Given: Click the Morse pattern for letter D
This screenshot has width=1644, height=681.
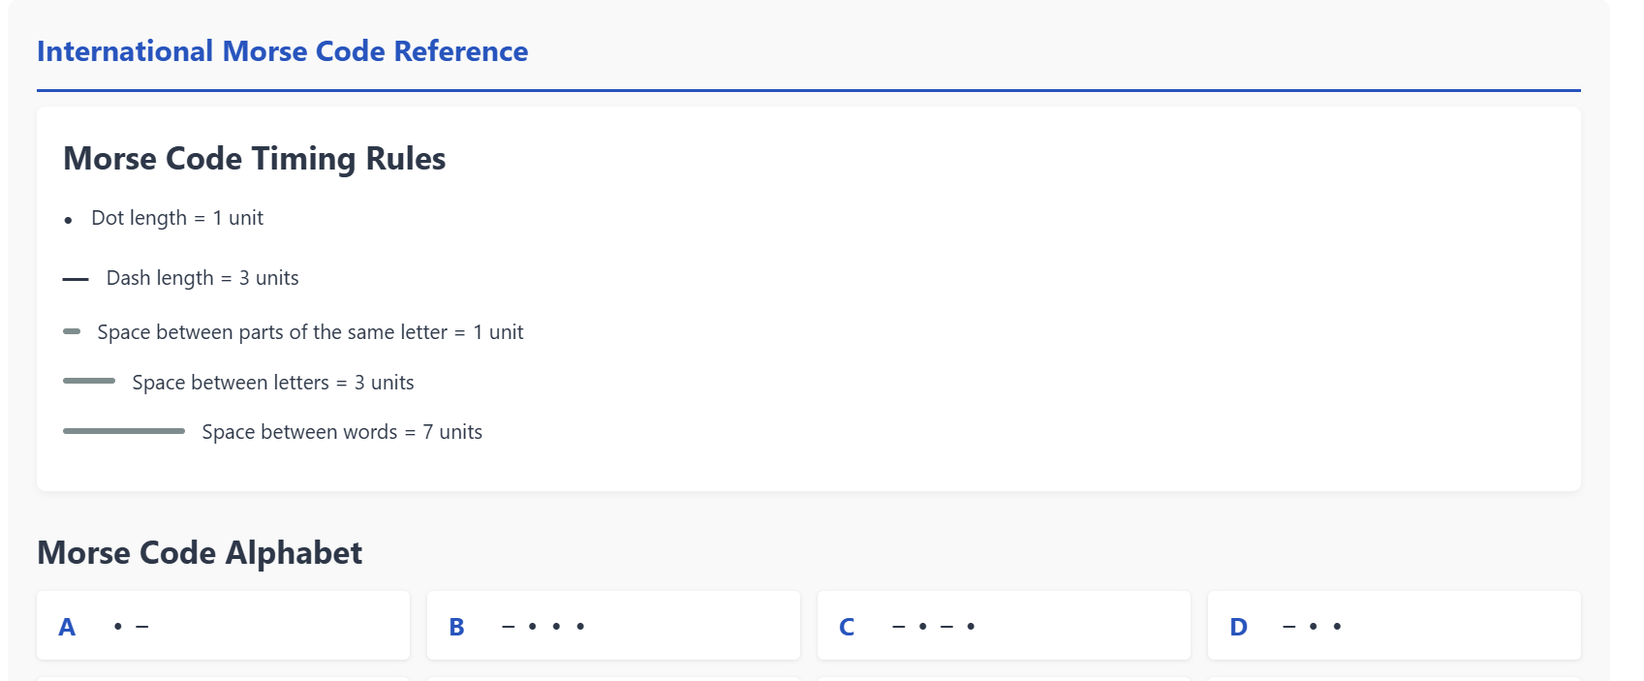Looking at the screenshot, I should tap(1313, 627).
